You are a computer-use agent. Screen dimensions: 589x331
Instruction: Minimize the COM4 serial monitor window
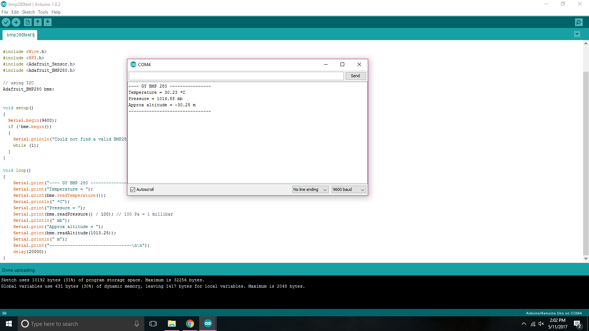[x=326, y=64]
